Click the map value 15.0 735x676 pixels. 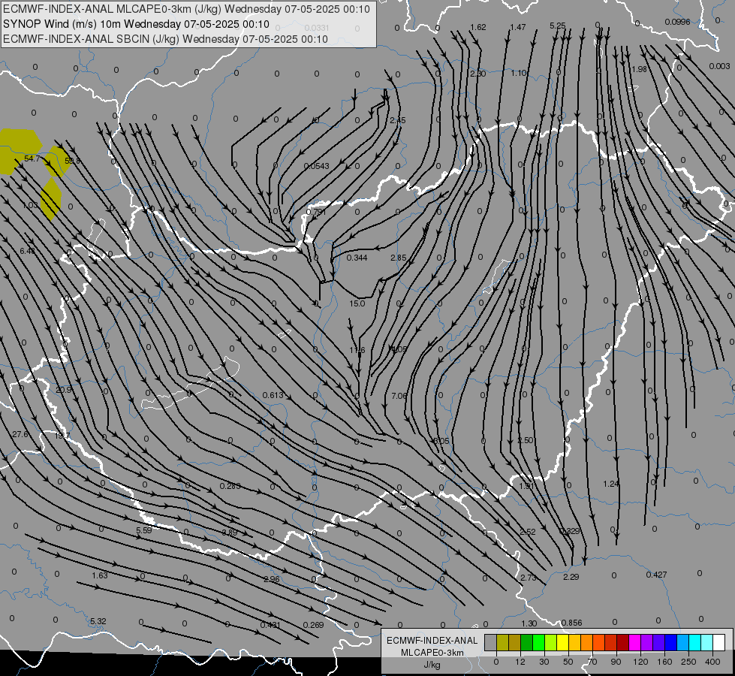click(x=357, y=303)
